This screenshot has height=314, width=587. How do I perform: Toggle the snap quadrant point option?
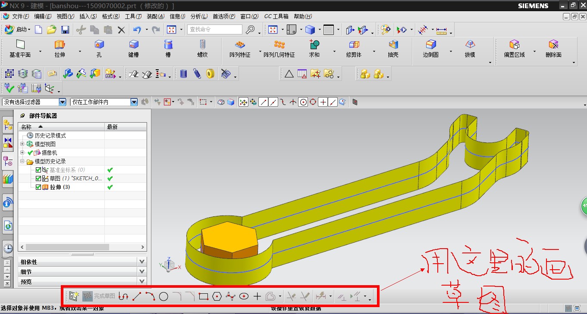coord(313,102)
